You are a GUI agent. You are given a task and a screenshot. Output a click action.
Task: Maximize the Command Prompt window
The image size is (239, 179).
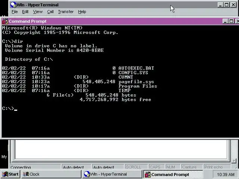[231, 21]
